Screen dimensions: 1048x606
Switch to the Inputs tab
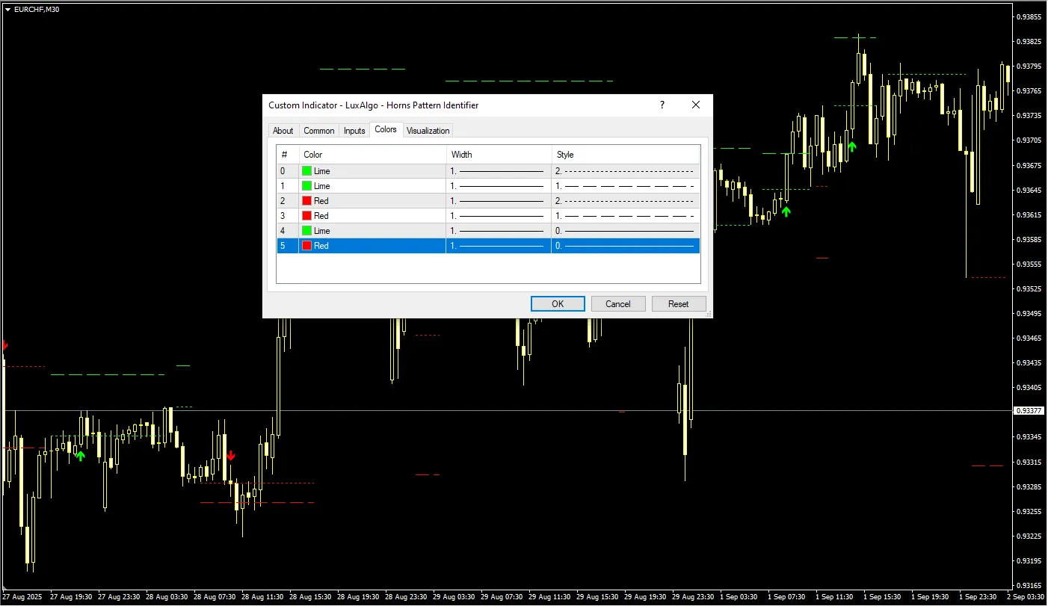[x=354, y=131]
